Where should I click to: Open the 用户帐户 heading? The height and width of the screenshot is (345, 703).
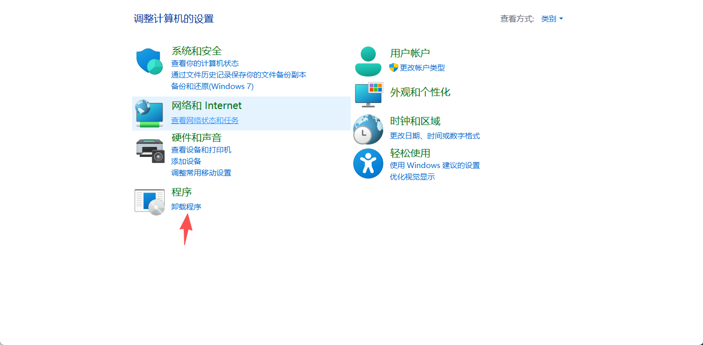[x=410, y=53]
